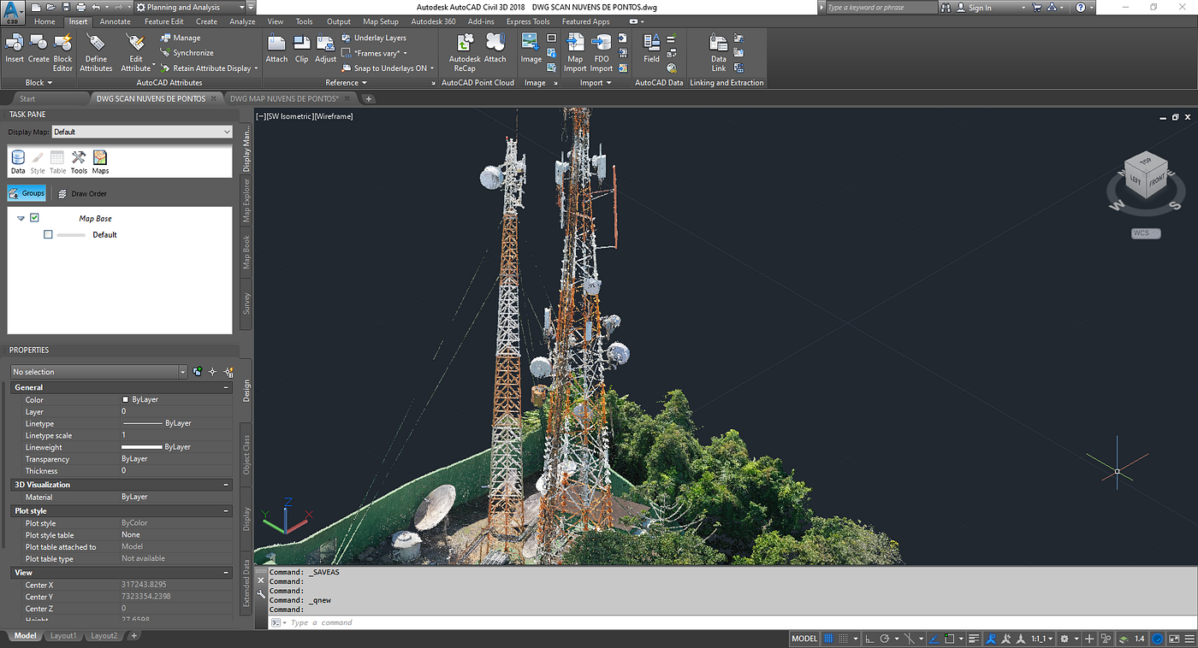Attach a point cloud file
1198x648 pixels.
pyautogui.click(x=495, y=48)
